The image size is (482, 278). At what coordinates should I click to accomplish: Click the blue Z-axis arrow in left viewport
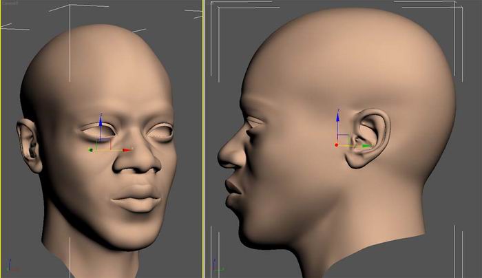[x=101, y=122]
